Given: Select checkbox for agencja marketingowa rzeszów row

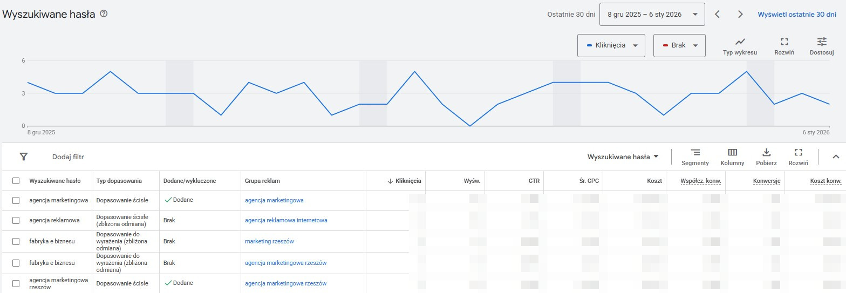Looking at the screenshot, I should [x=16, y=284].
